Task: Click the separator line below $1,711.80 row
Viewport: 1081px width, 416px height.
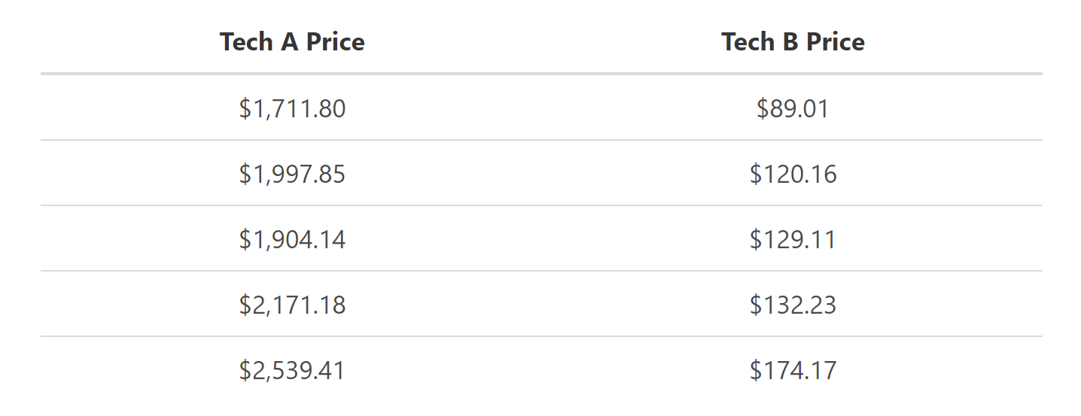Action: click(x=541, y=140)
